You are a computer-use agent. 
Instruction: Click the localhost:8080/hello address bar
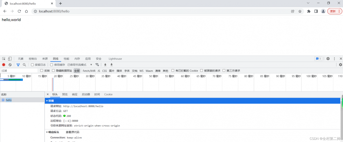[x=161, y=11]
